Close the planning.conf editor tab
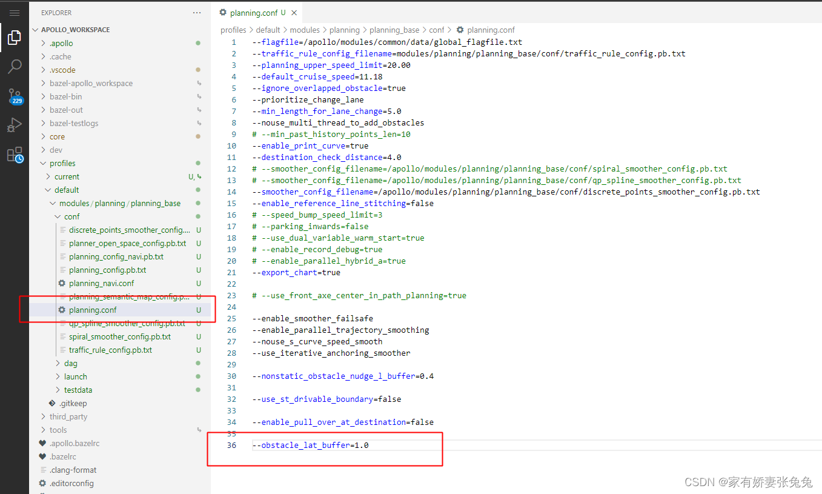 [294, 13]
